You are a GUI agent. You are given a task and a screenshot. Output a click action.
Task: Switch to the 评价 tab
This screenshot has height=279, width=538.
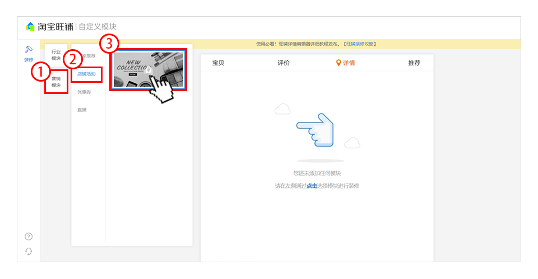(x=284, y=63)
